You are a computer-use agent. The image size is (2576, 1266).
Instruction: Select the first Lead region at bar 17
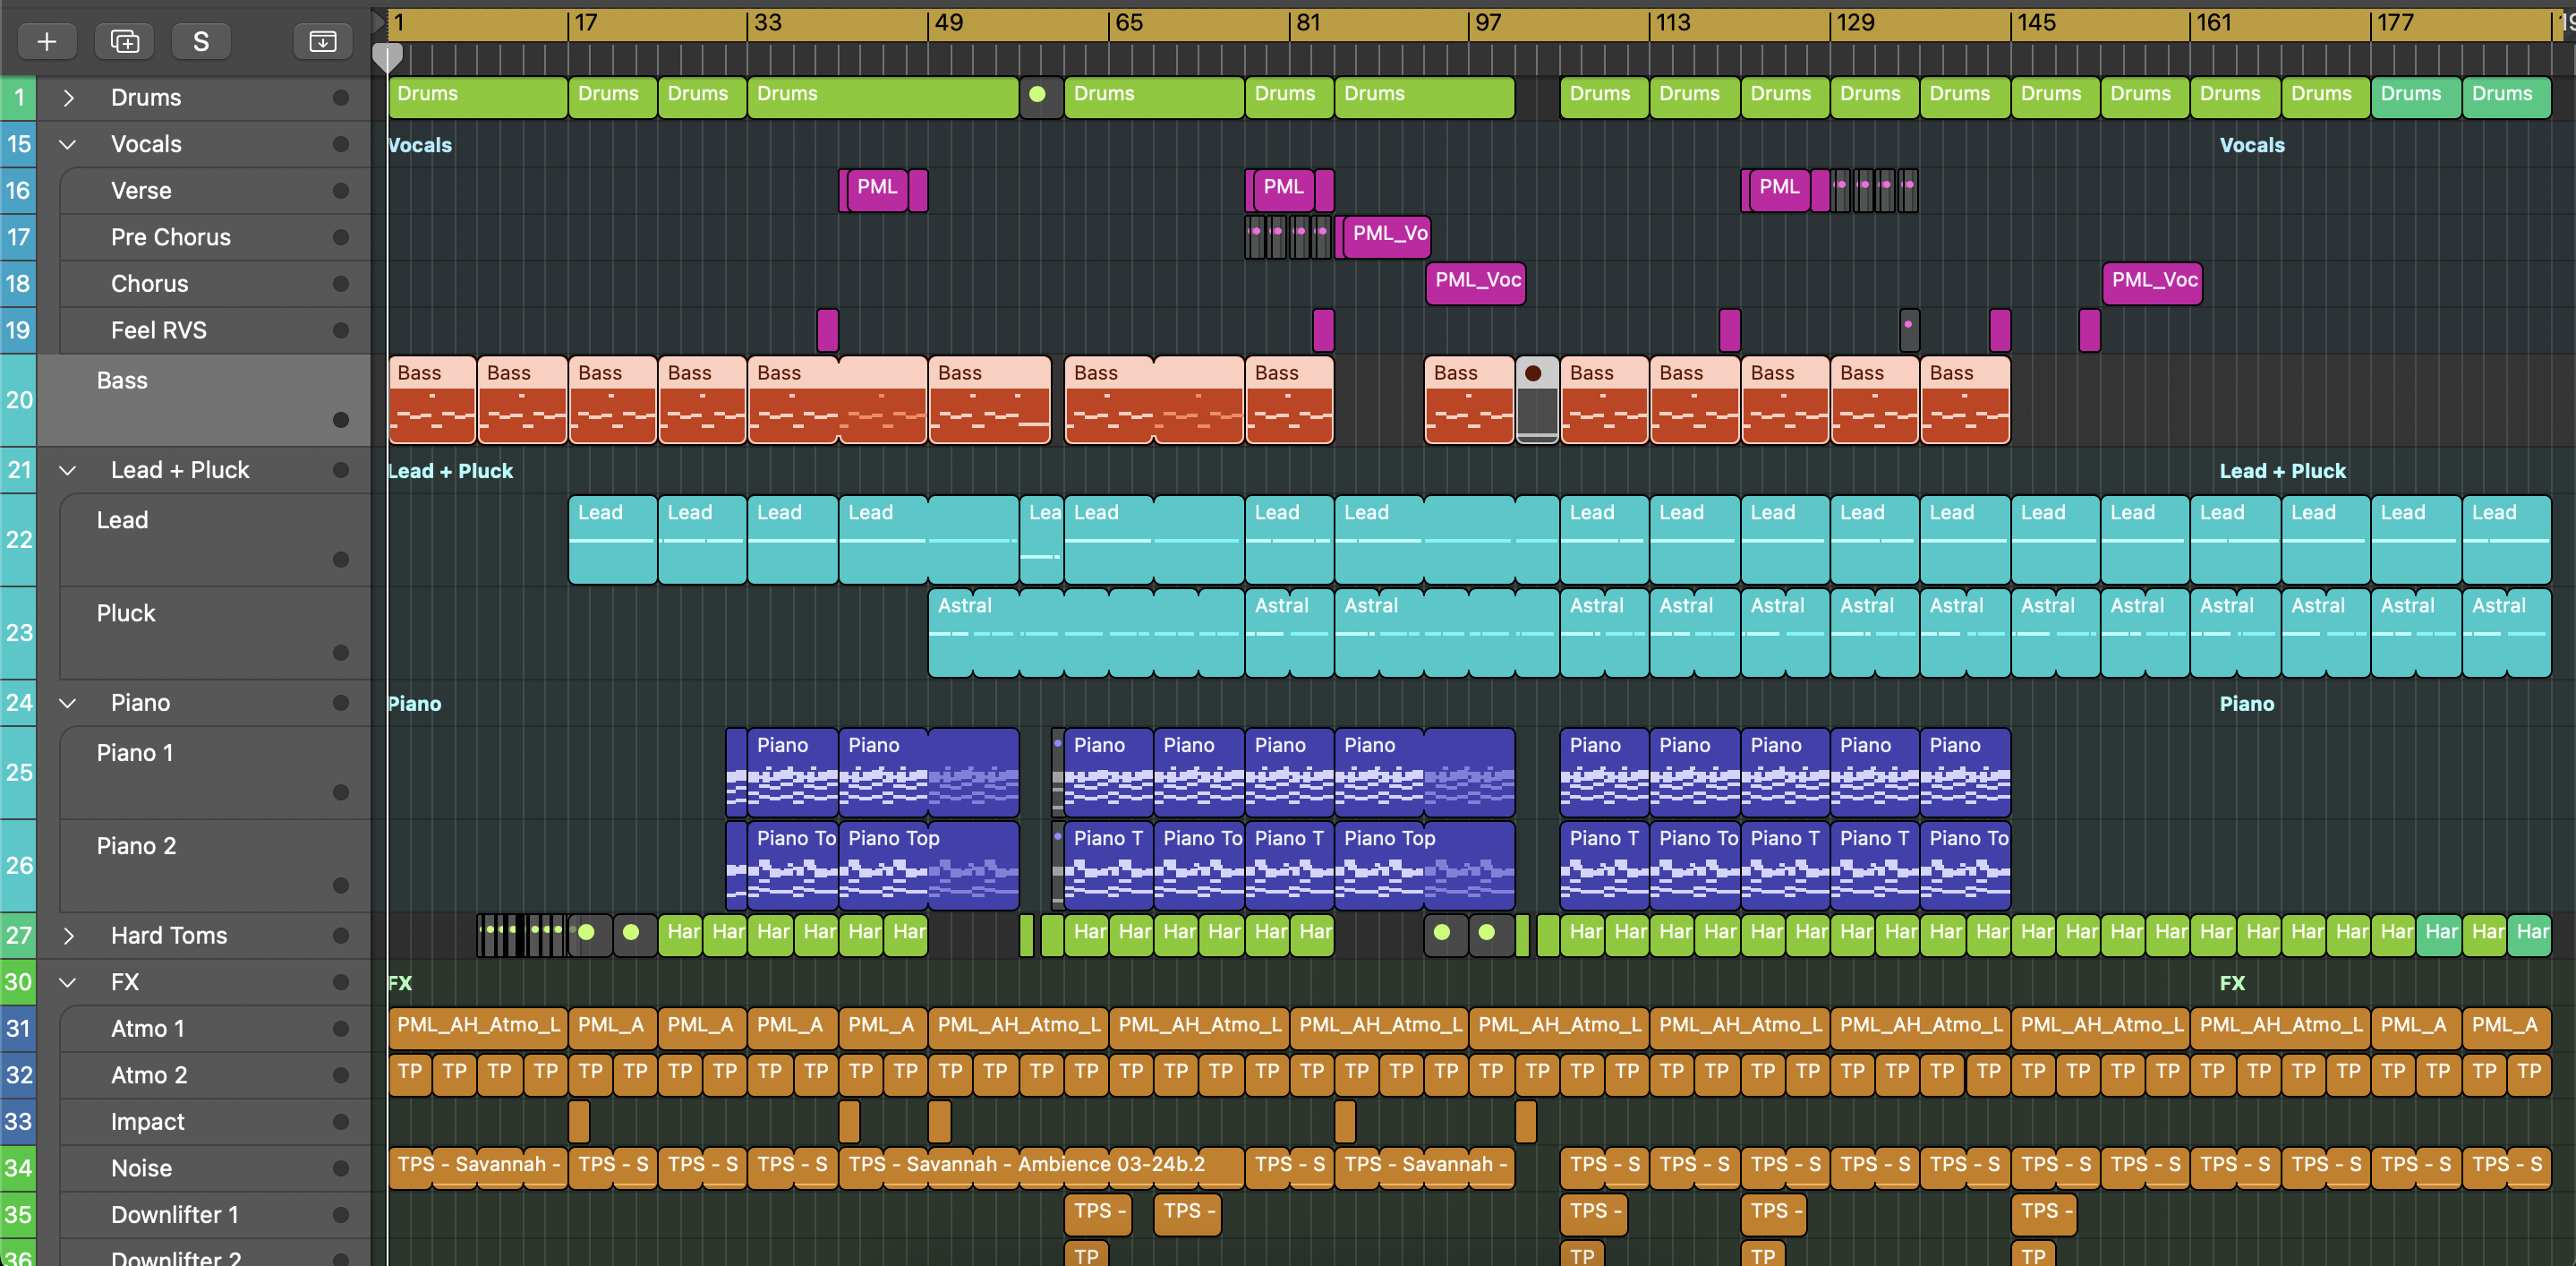tap(613, 540)
